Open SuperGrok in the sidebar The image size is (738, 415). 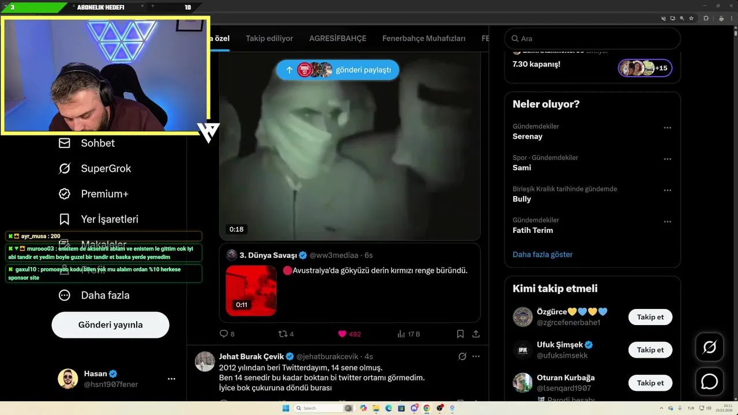(95, 168)
